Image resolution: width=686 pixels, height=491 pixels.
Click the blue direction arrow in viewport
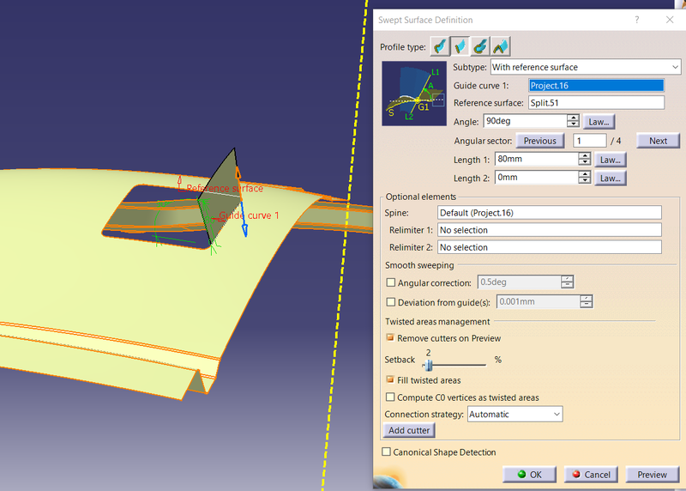(x=244, y=225)
